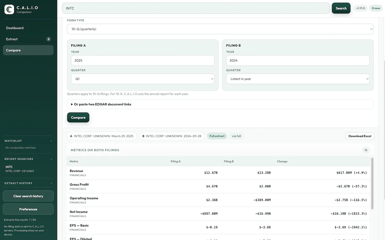This screenshot has height=240, width=385.
Task: Expand 'Or paste two EDGAR document links'
Action: pos(220,104)
